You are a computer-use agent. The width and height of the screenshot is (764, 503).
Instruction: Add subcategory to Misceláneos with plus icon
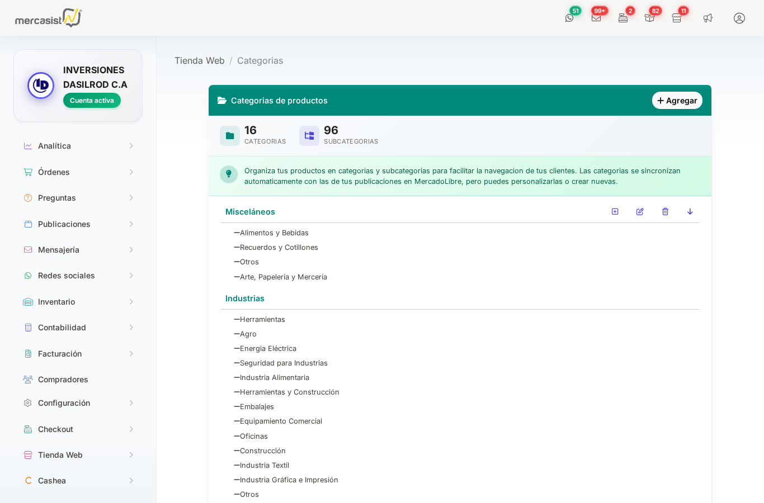click(x=615, y=212)
